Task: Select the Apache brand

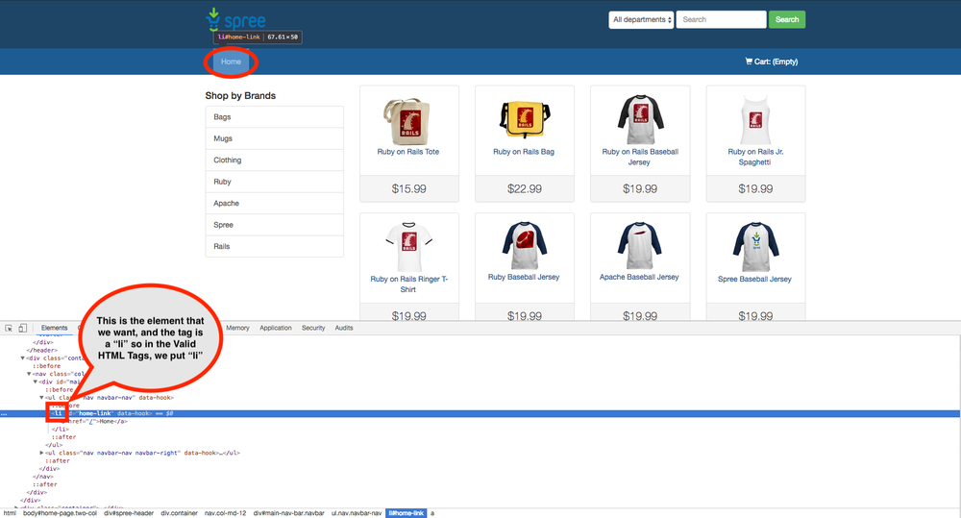Action: 275,203
